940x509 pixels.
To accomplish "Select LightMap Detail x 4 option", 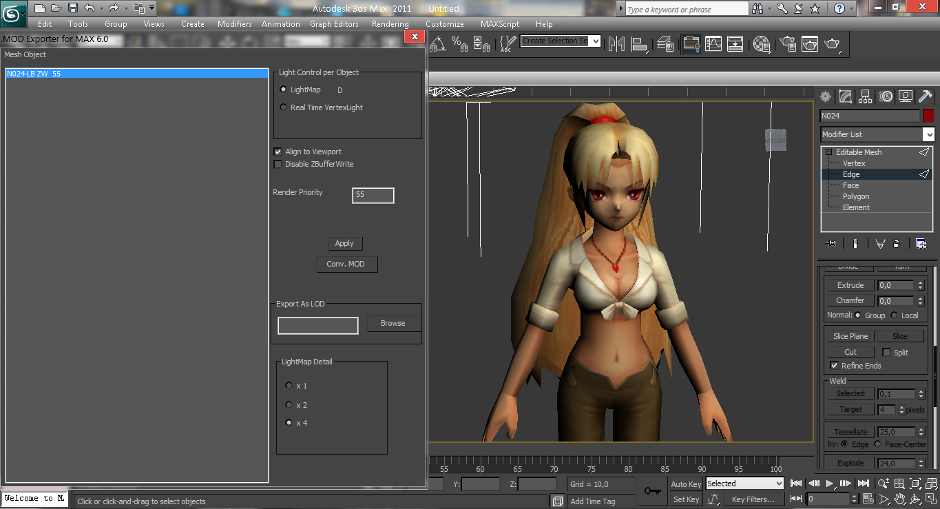I will click(x=289, y=423).
